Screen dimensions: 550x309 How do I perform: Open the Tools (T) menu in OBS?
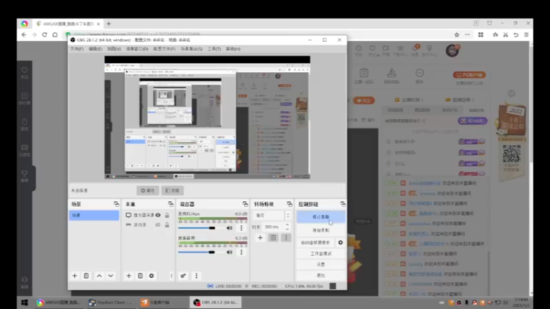tap(214, 49)
